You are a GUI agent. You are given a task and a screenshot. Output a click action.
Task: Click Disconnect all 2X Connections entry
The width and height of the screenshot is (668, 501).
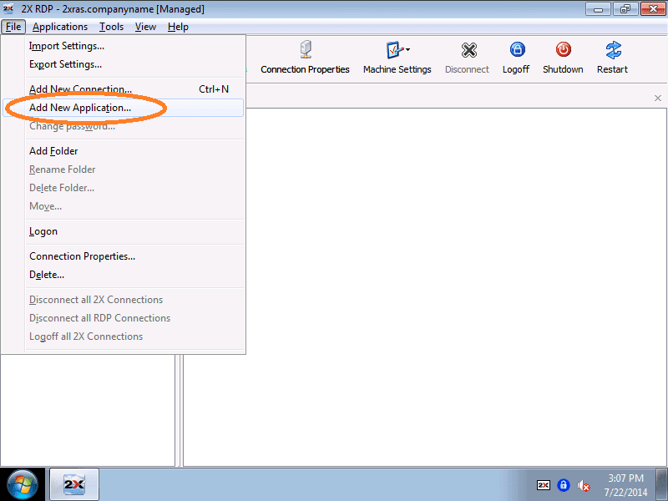[124, 300]
